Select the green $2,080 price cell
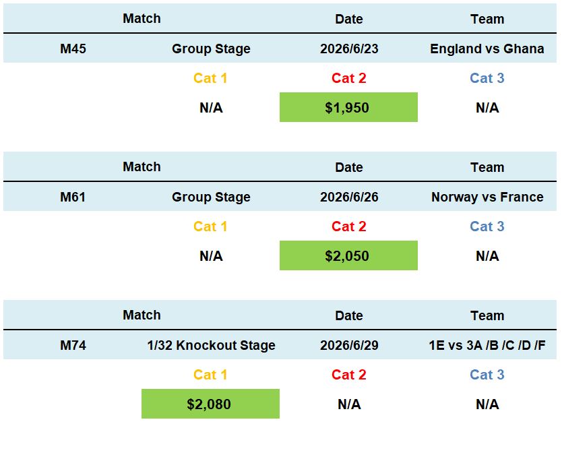Viewport: 562px width, 457px height. tap(210, 404)
